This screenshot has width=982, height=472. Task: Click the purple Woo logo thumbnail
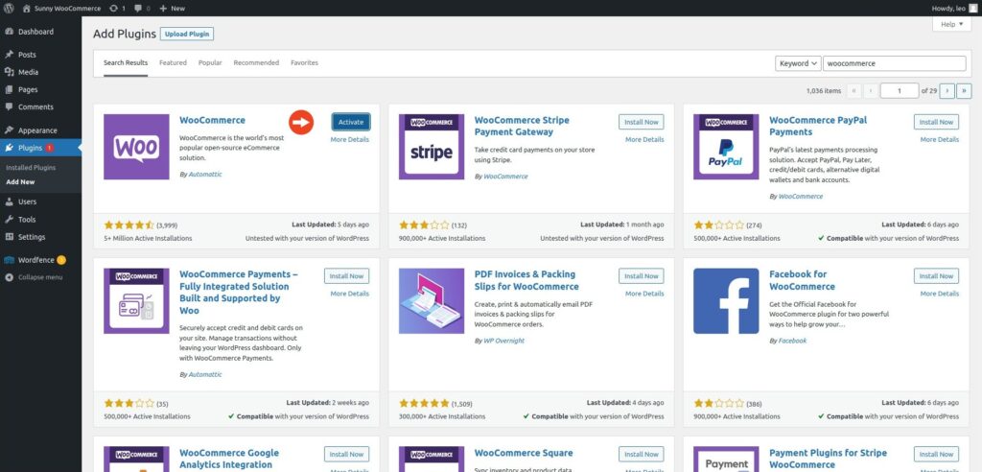[x=136, y=147]
